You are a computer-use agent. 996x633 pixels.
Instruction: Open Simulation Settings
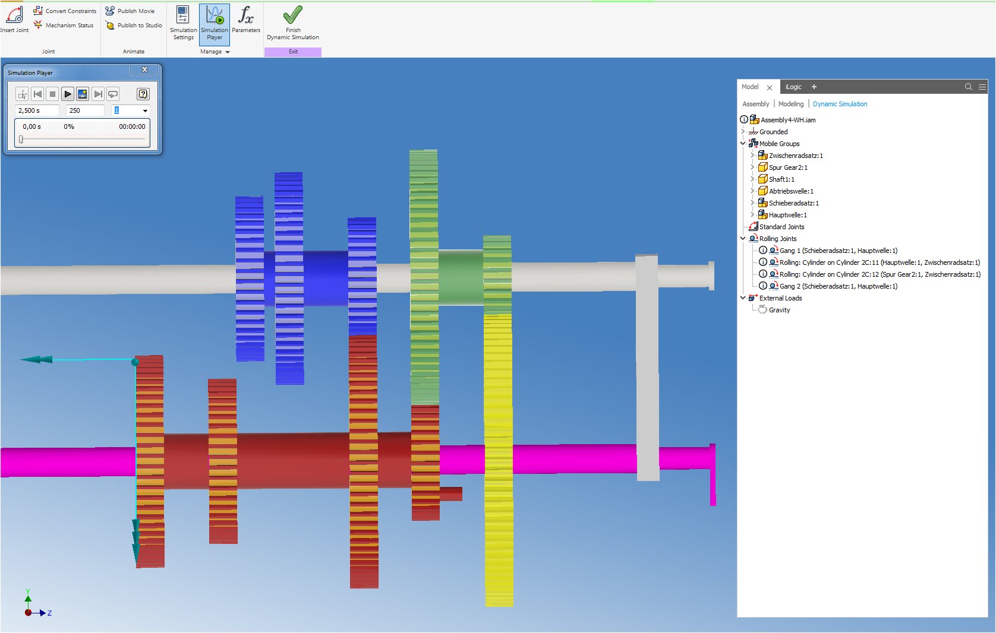click(183, 24)
